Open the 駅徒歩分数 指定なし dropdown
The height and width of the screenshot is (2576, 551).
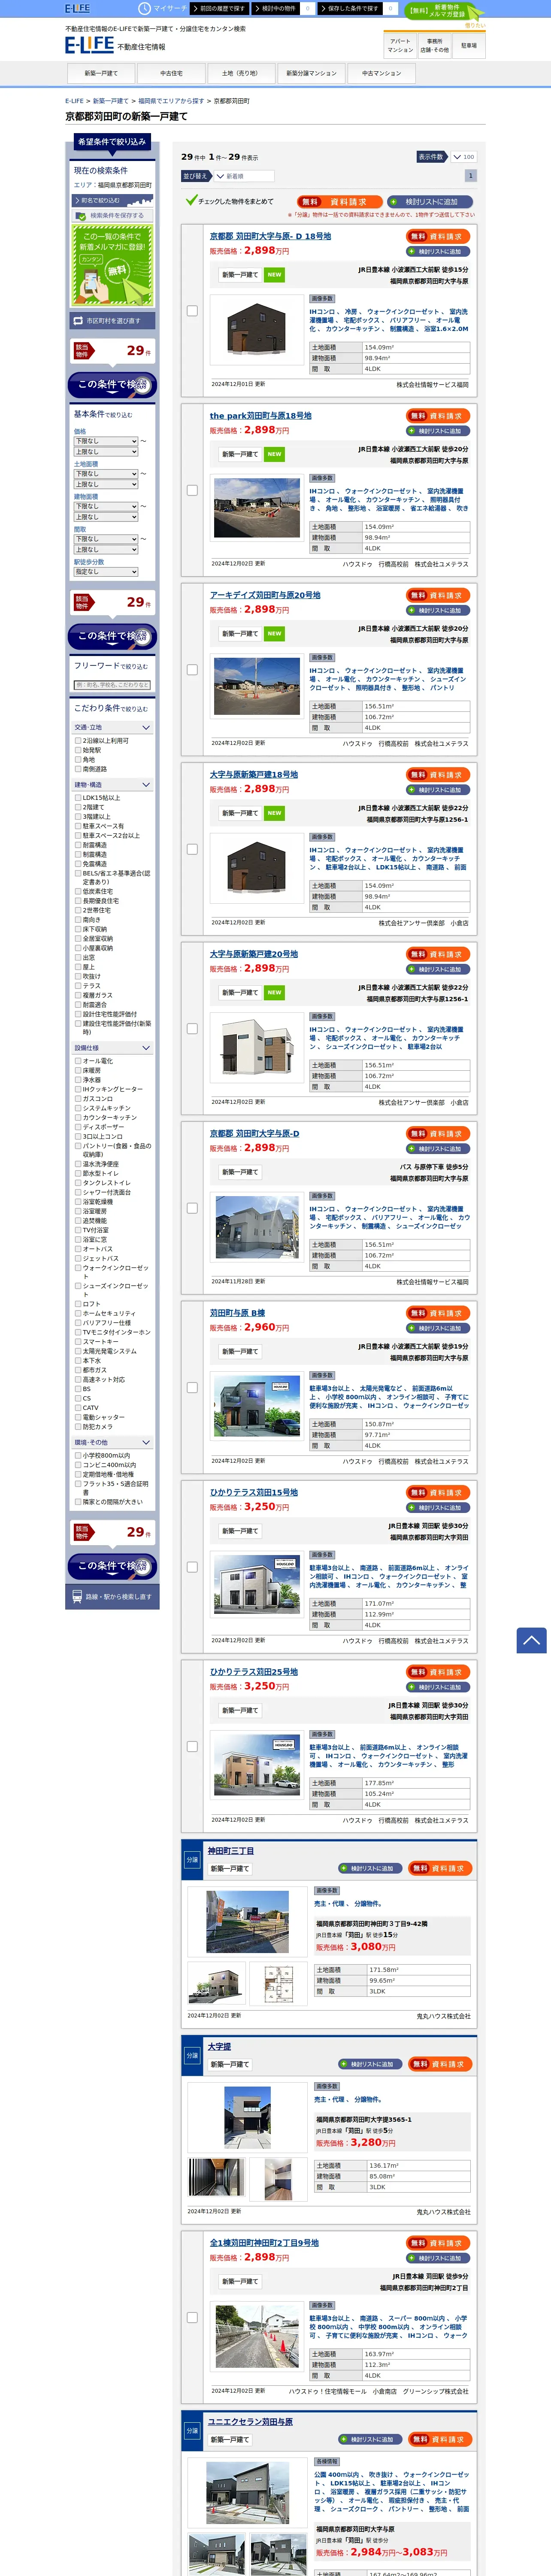[106, 572]
